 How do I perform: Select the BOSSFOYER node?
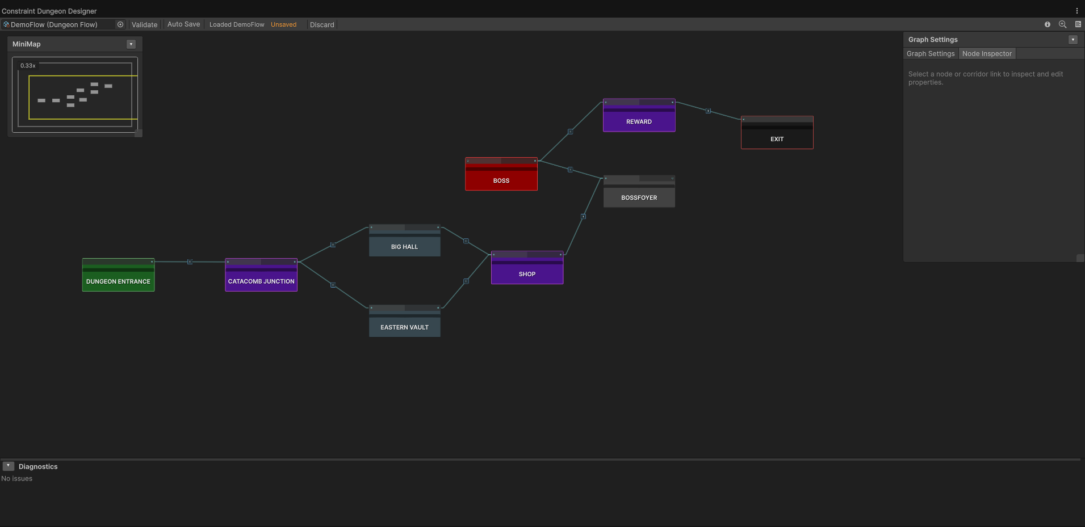pyautogui.click(x=639, y=191)
